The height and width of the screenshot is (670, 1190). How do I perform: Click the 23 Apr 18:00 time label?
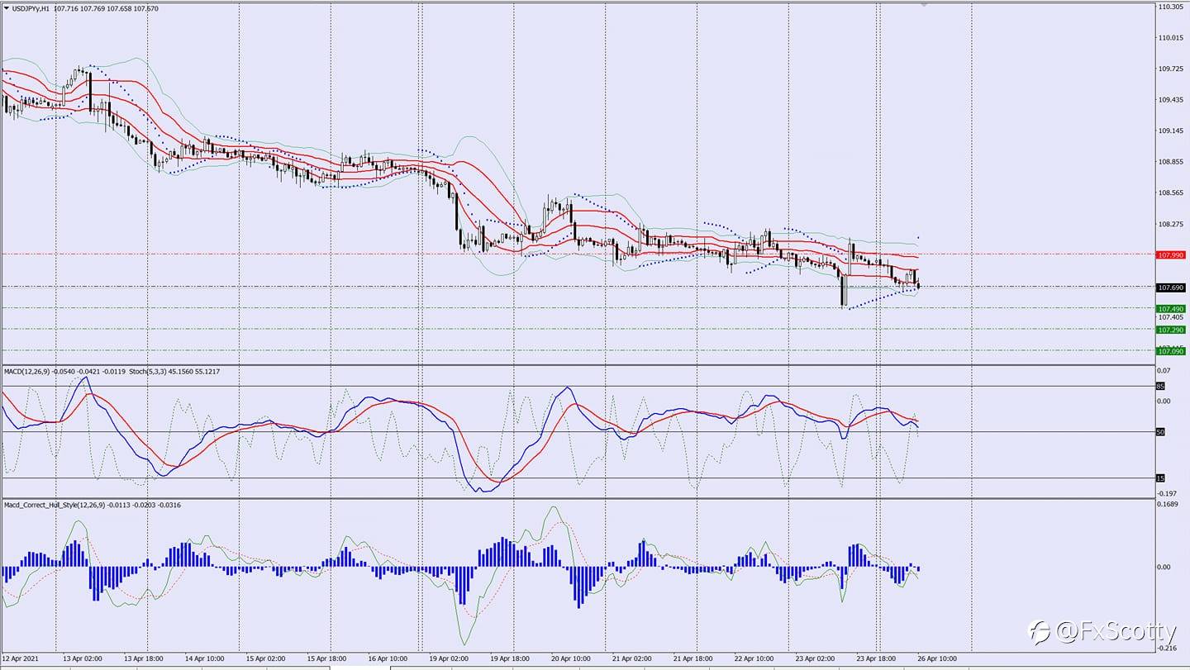coord(878,659)
